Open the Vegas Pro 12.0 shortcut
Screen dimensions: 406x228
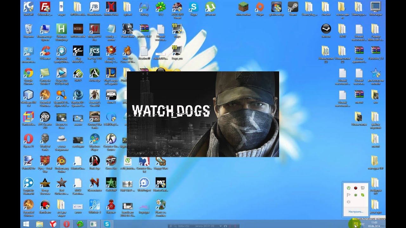tap(62, 76)
